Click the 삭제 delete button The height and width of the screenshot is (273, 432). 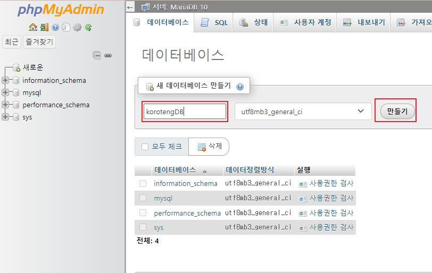pyautogui.click(x=209, y=147)
